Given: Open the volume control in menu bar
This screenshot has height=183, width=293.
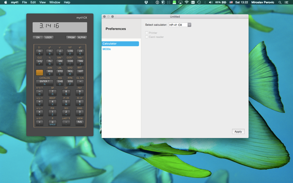Looking at the screenshot, I should pyautogui.click(x=211, y=2).
